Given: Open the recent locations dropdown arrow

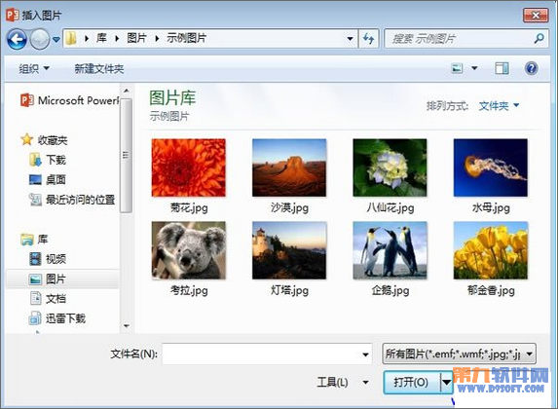Looking at the screenshot, I should click(56, 39).
